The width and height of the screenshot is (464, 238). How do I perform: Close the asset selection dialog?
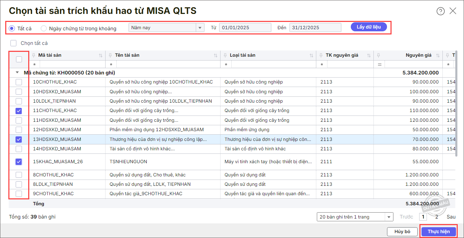pos(453,11)
